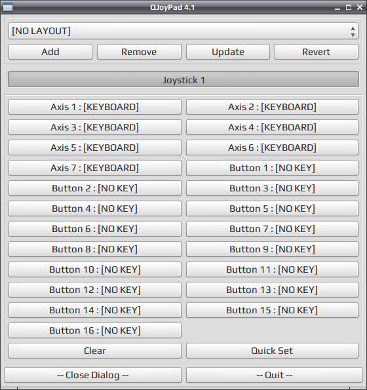Choose Button 9 : [NO KEY]
Screen dimensions: 367x390
click(272, 249)
